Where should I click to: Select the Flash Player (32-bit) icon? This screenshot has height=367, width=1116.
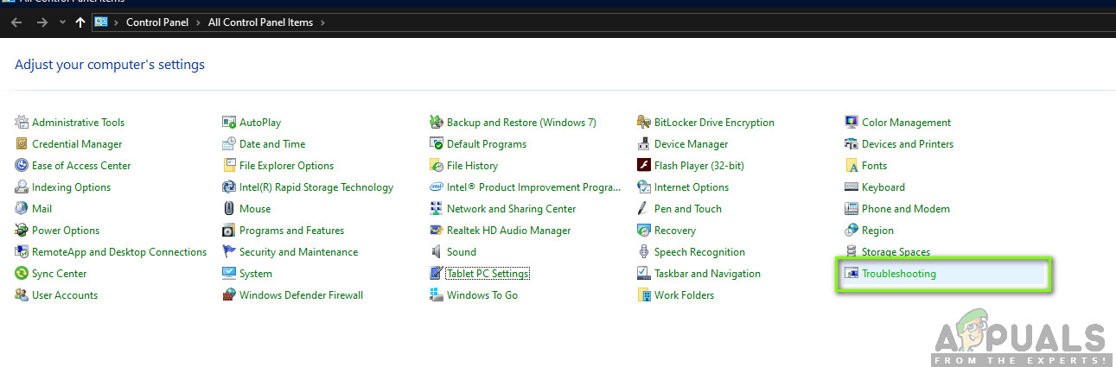[644, 166]
